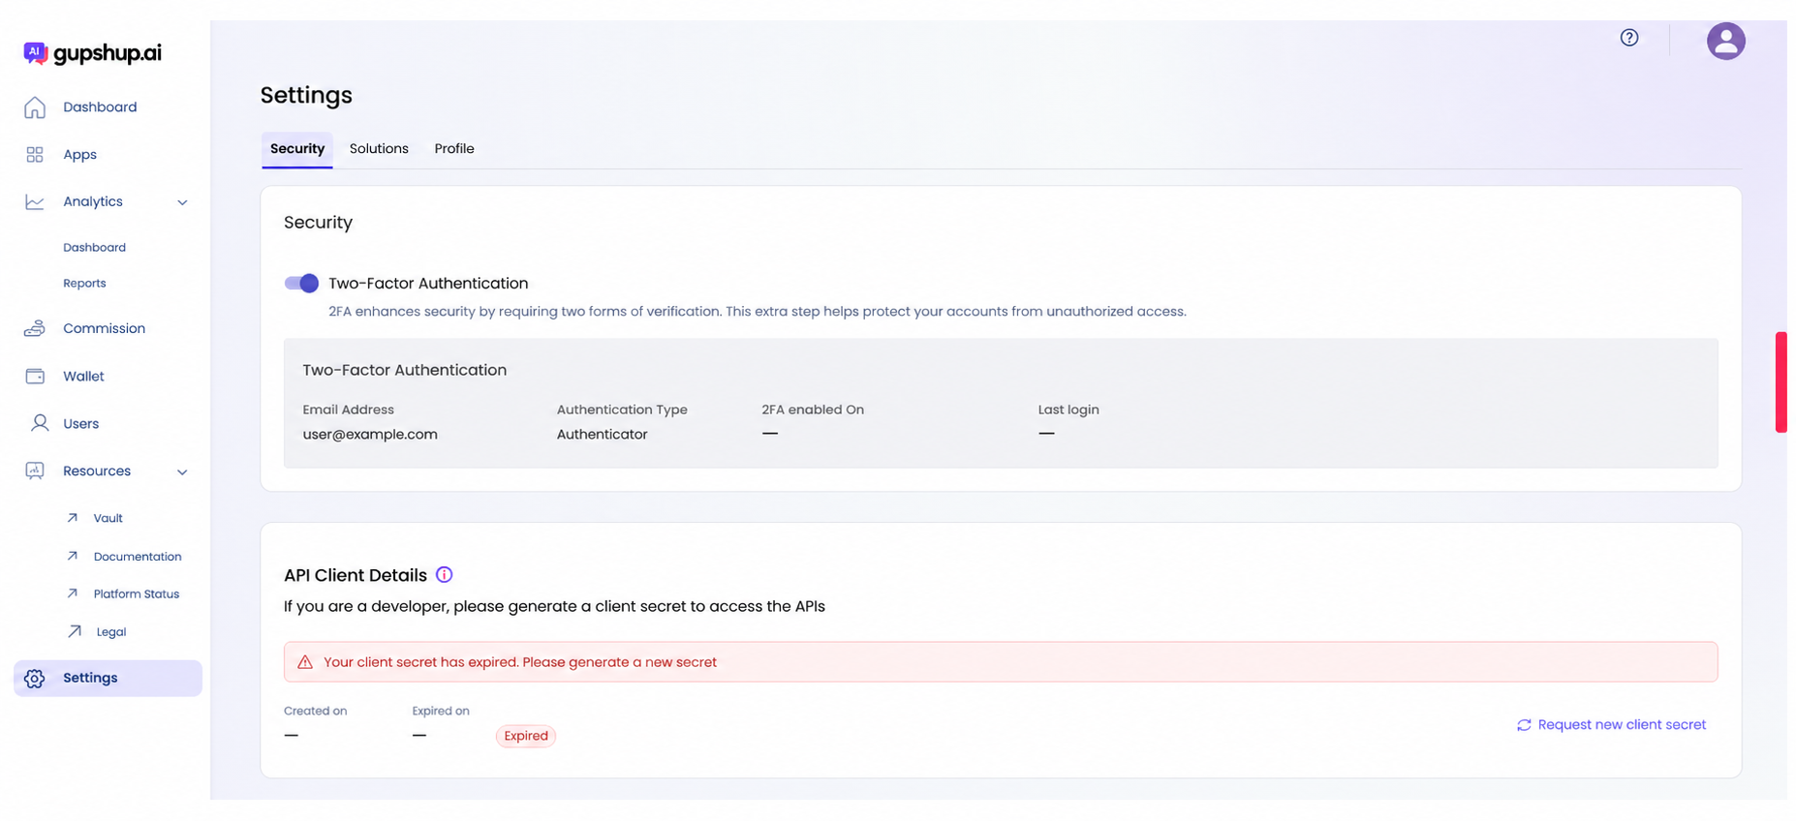Viewport: 1796px width, 821px height.
Task: Click the Wallet icon in sidebar
Action: (35, 376)
